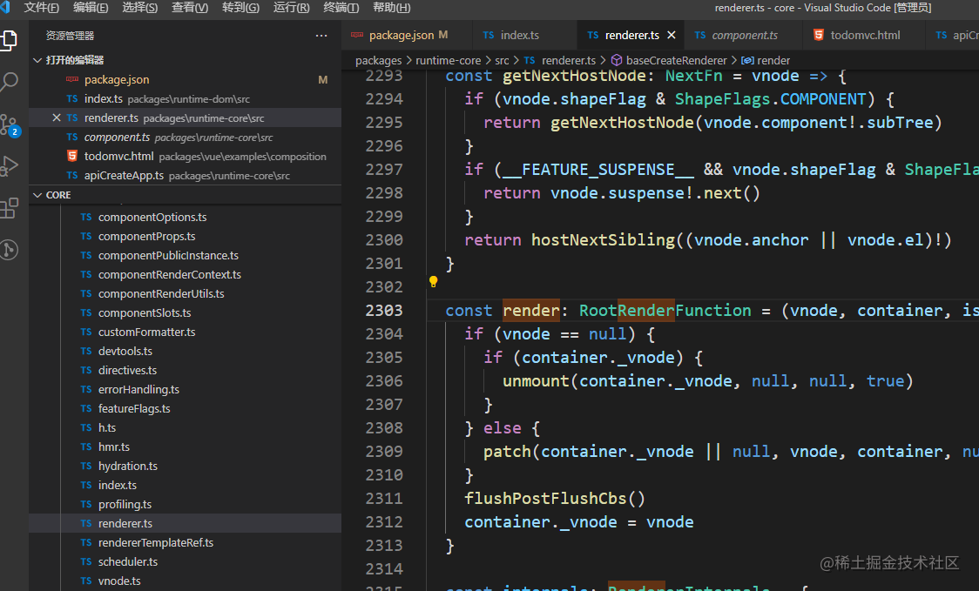Open featureFlags.ts in file tree
The width and height of the screenshot is (979, 591).
[x=186, y=408]
